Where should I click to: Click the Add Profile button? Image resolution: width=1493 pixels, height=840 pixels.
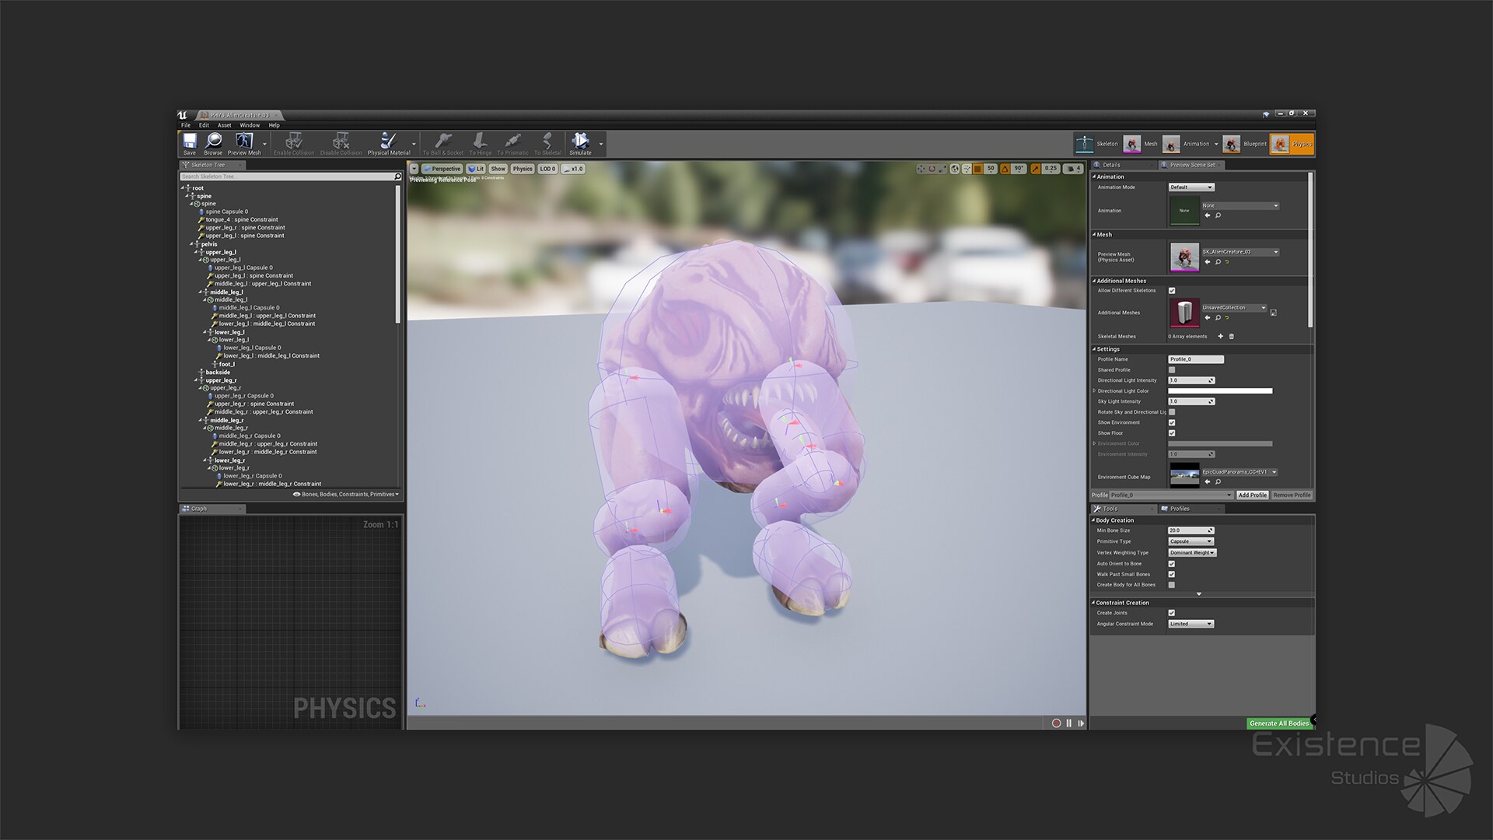point(1252,495)
